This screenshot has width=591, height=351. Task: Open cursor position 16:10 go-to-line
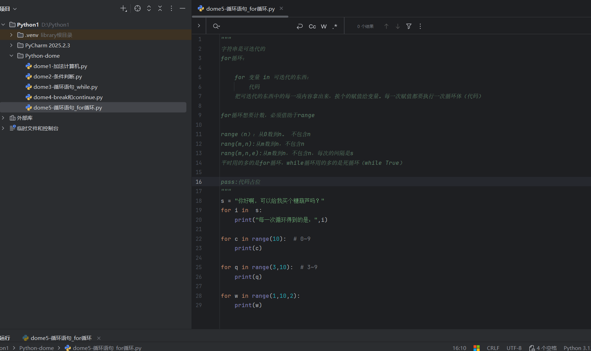pyautogui.click(x=459, y=348)
